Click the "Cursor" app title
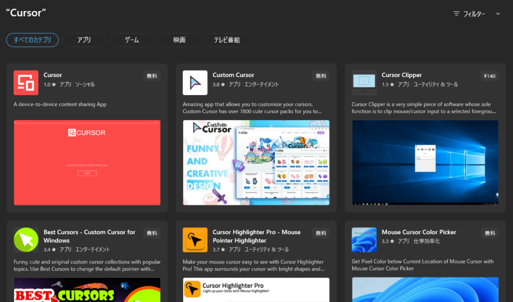This screenshot has width=513, height=302. 53,75
